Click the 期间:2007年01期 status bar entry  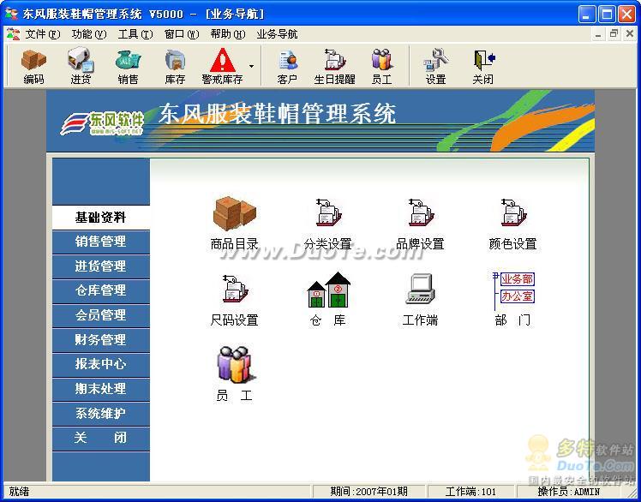[368, 492]
